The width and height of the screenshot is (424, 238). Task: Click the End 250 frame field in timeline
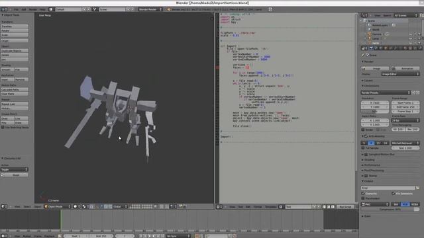(101, 236)
